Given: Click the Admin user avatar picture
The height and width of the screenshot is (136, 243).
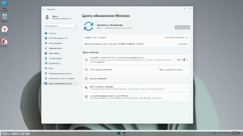Looking at the screenshot, I should point(47,17).
